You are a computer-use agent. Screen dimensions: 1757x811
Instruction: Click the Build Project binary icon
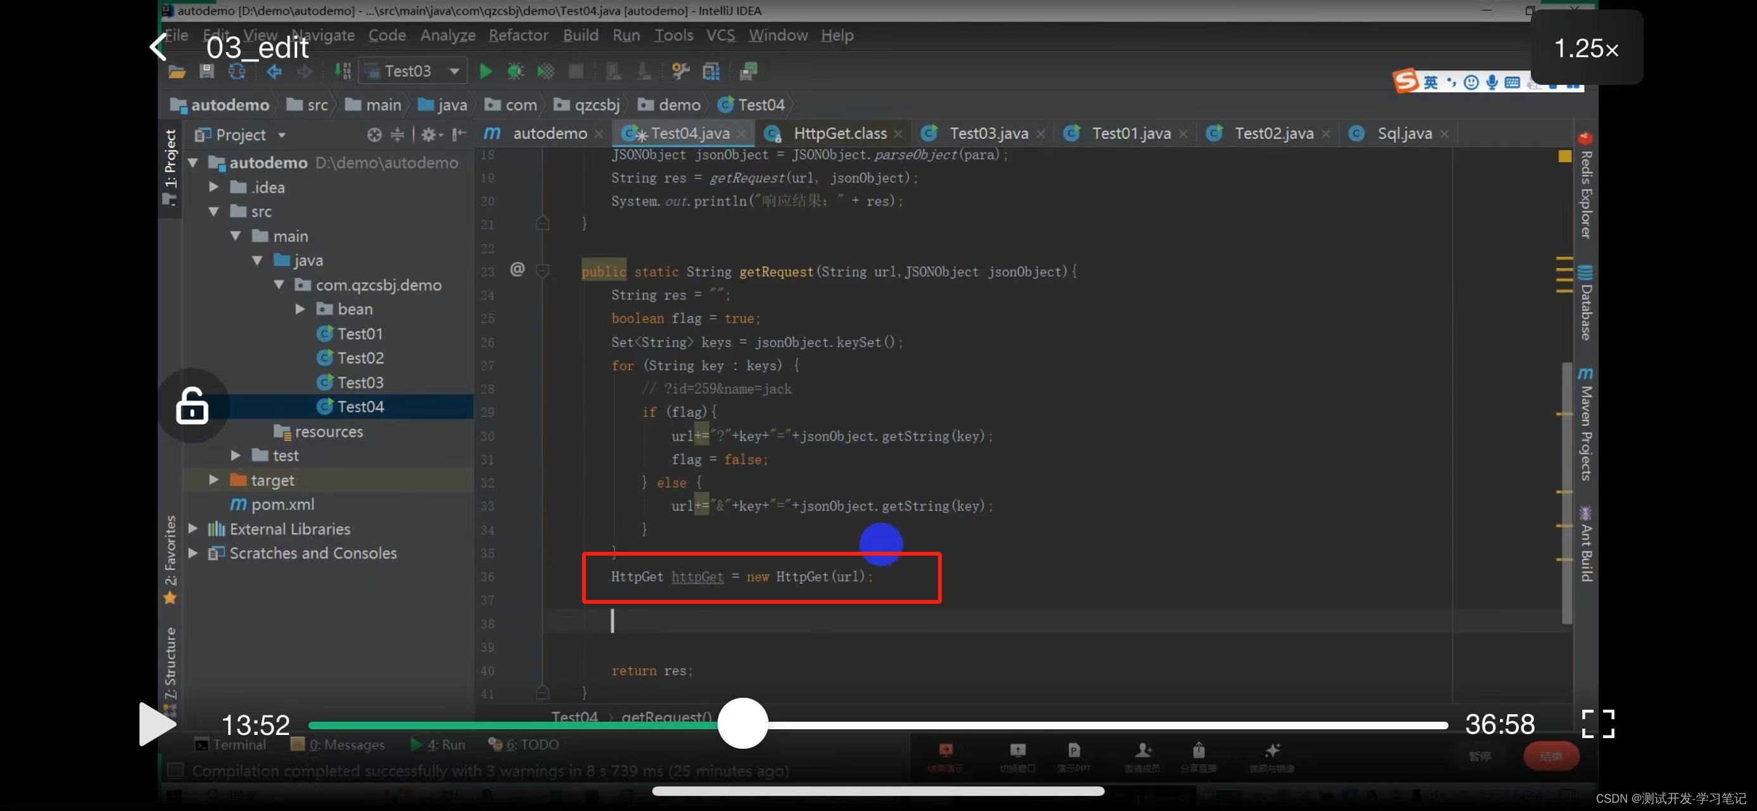[x=343, y=71]
